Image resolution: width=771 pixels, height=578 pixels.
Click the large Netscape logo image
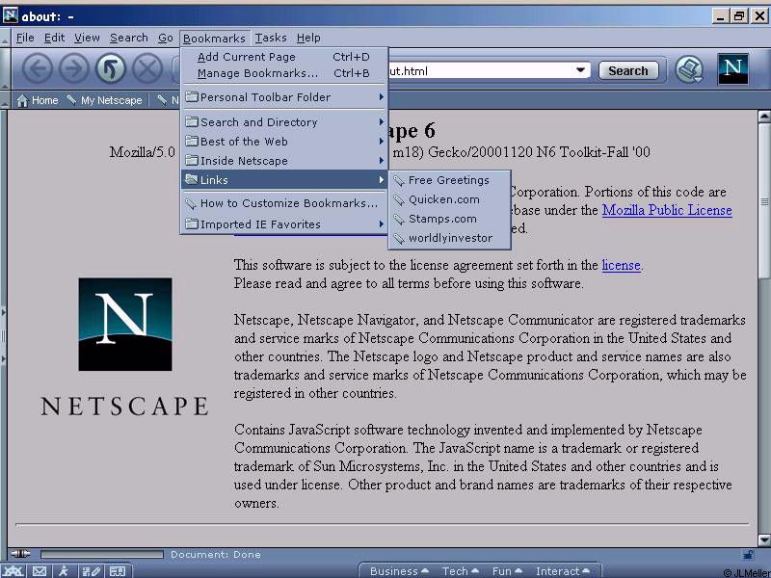click(125, 325)
